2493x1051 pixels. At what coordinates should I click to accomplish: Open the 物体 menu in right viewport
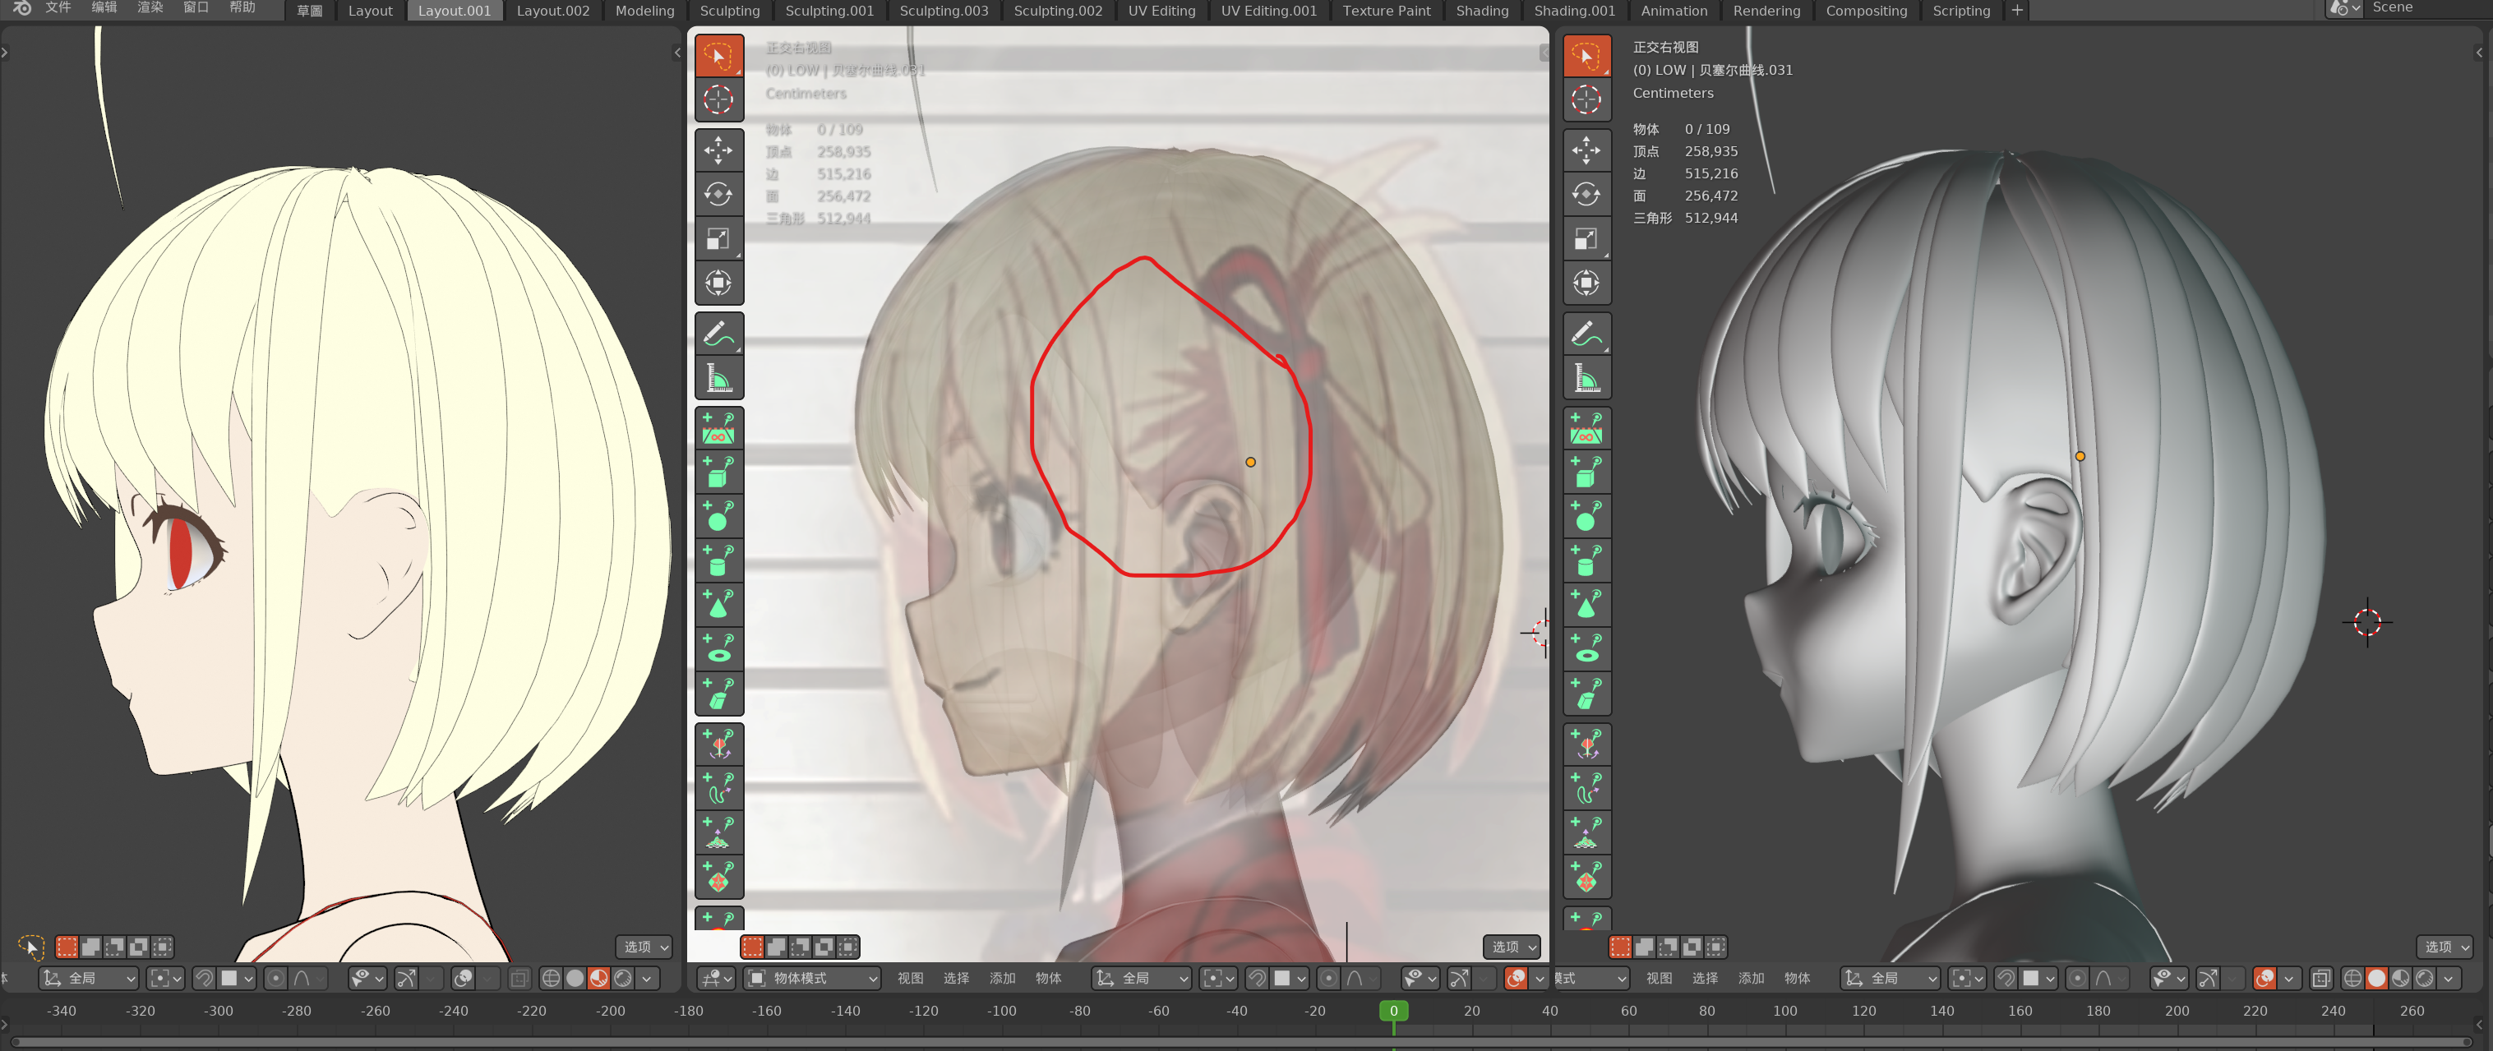click(x=1797, y=979)
